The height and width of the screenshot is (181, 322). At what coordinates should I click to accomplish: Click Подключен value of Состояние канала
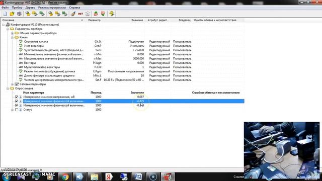pos(136,41)
